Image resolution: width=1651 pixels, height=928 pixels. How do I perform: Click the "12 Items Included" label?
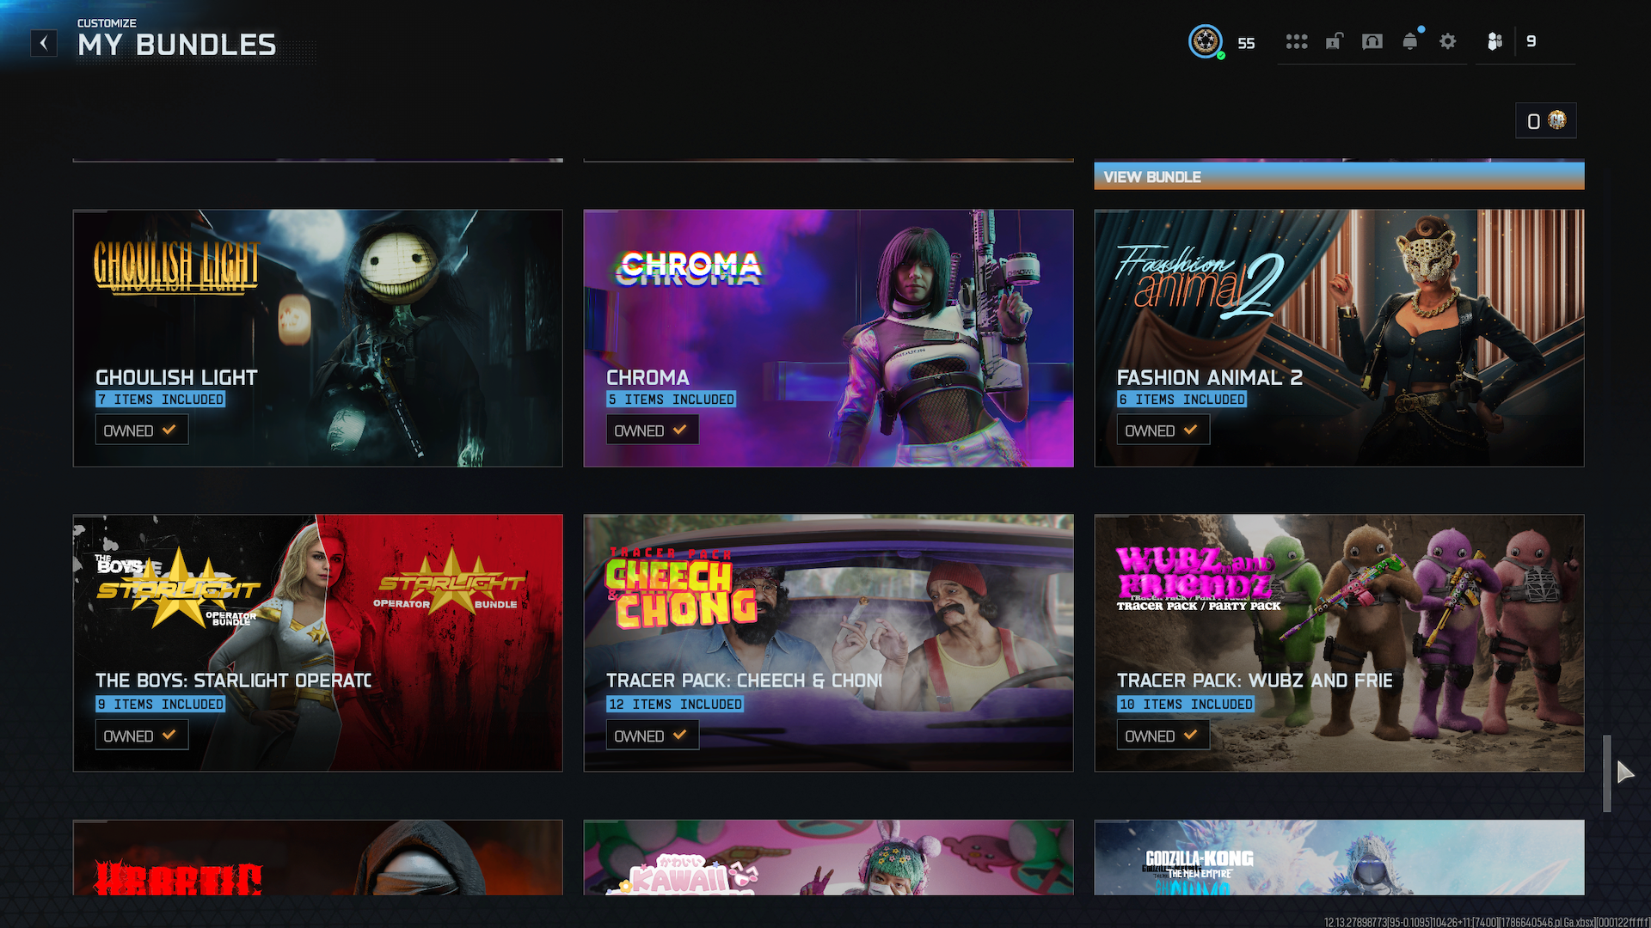[x=675, y=705]
